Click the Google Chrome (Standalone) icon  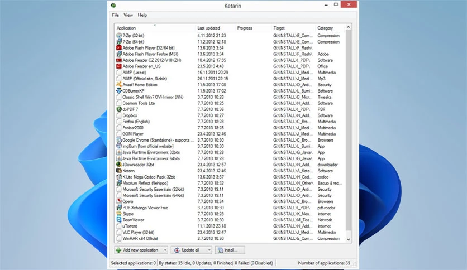[119, 140]
